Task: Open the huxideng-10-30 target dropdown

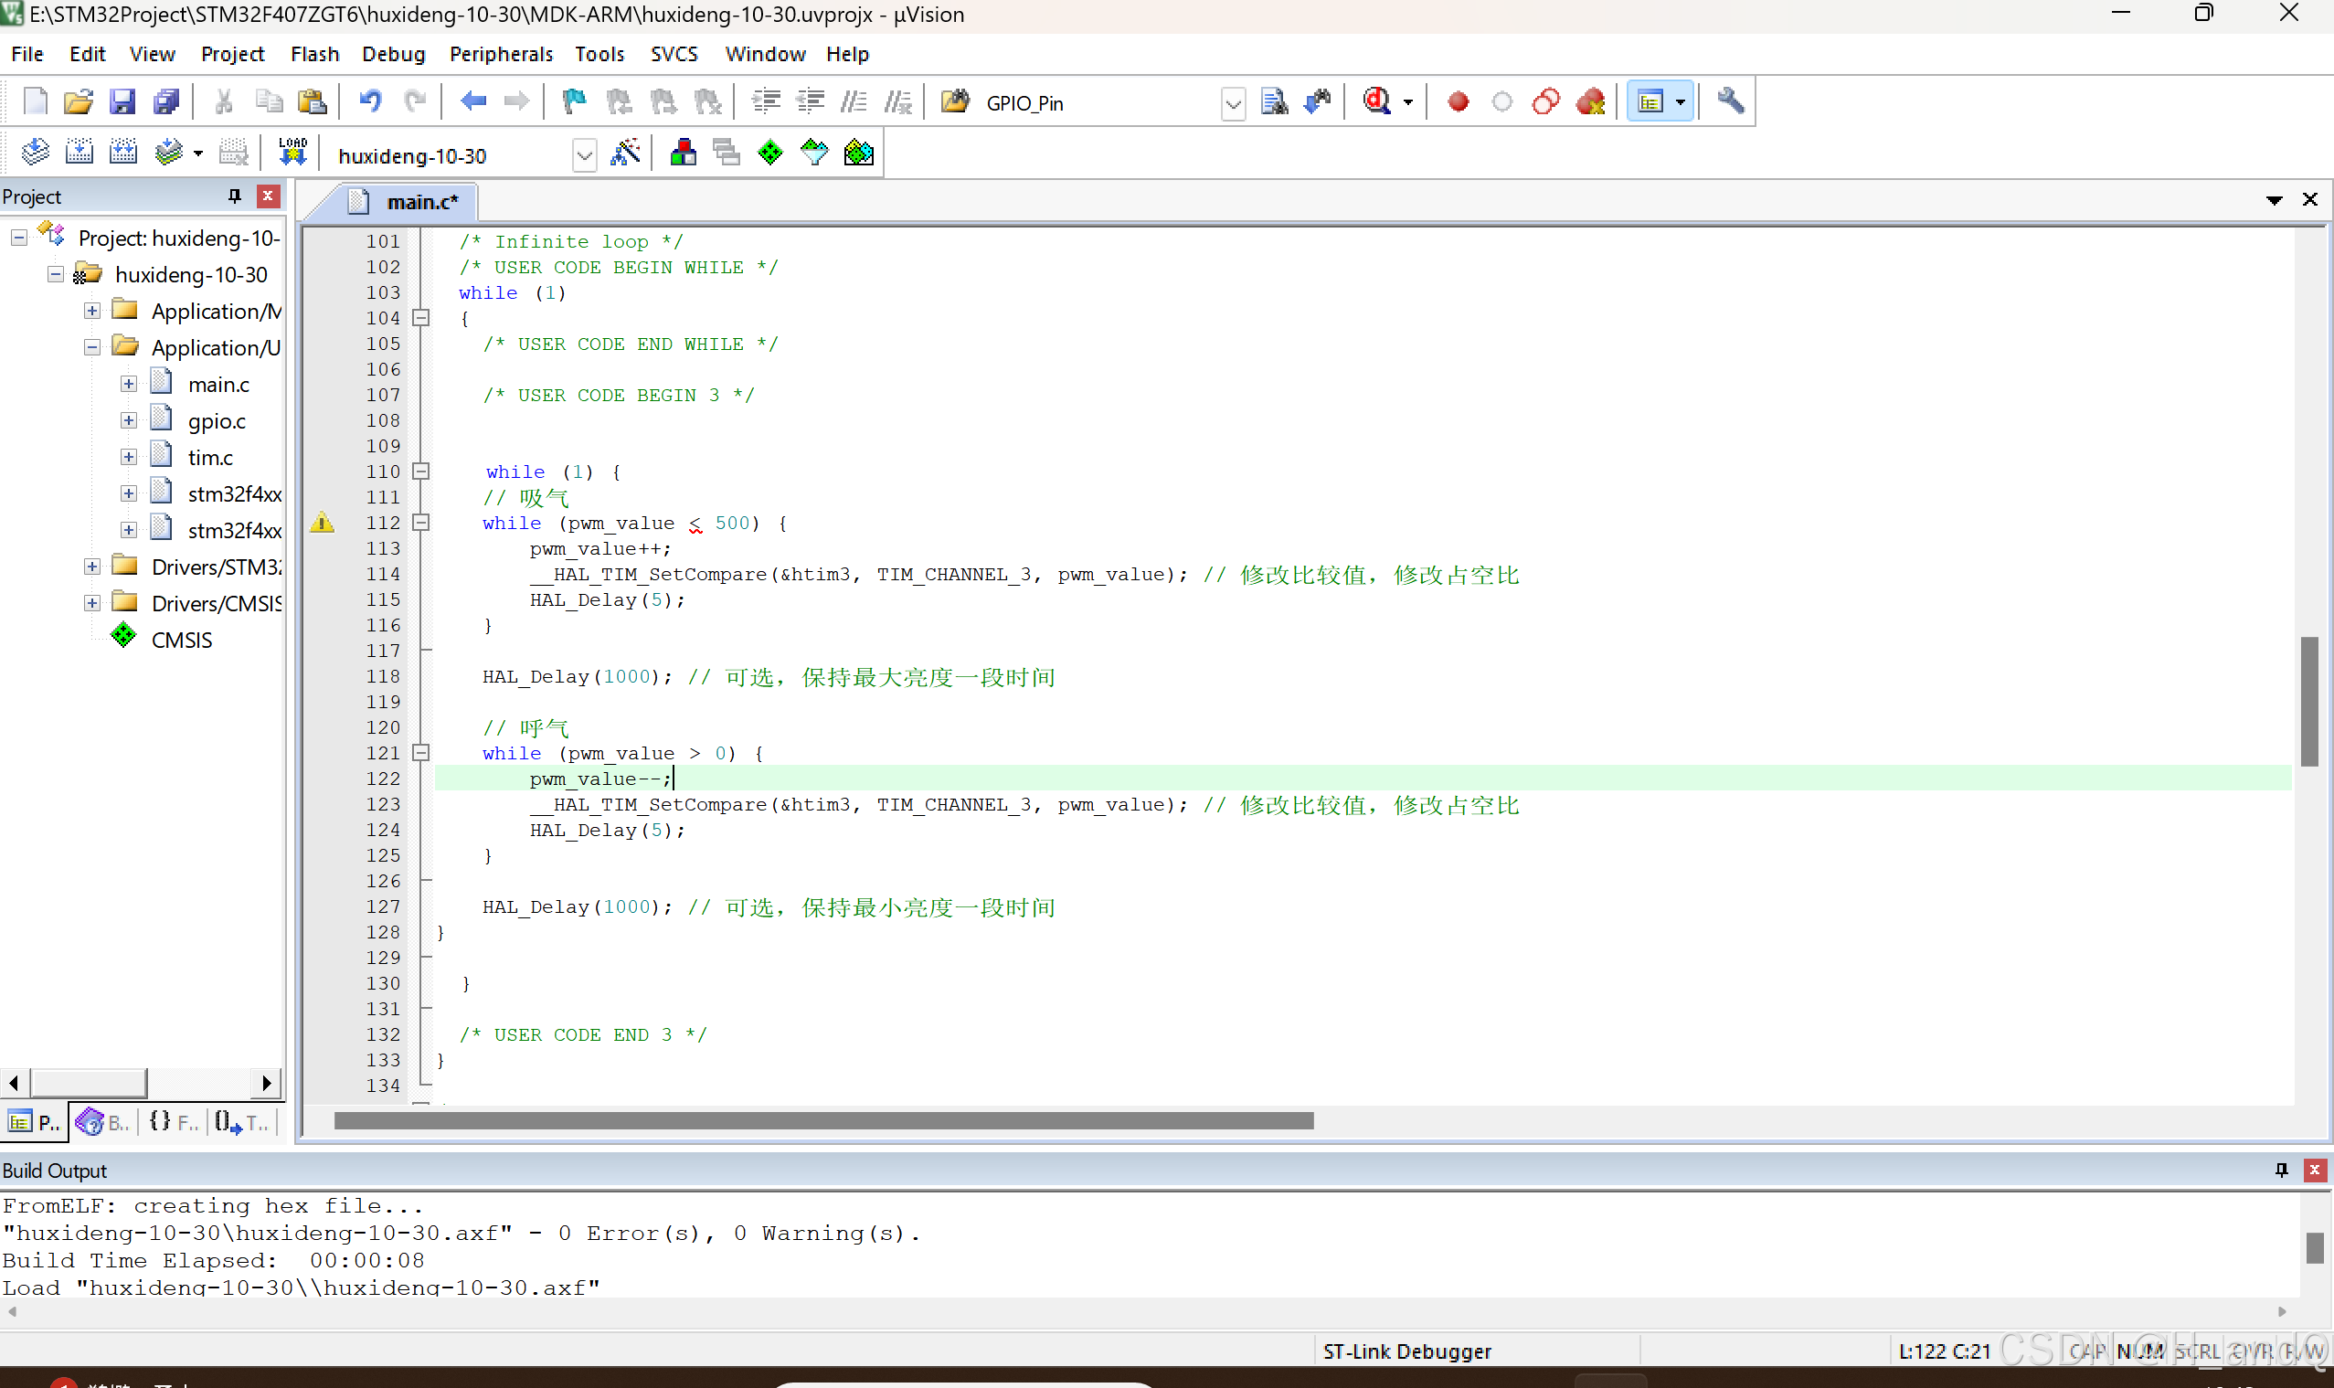Action: click(584, 155)
